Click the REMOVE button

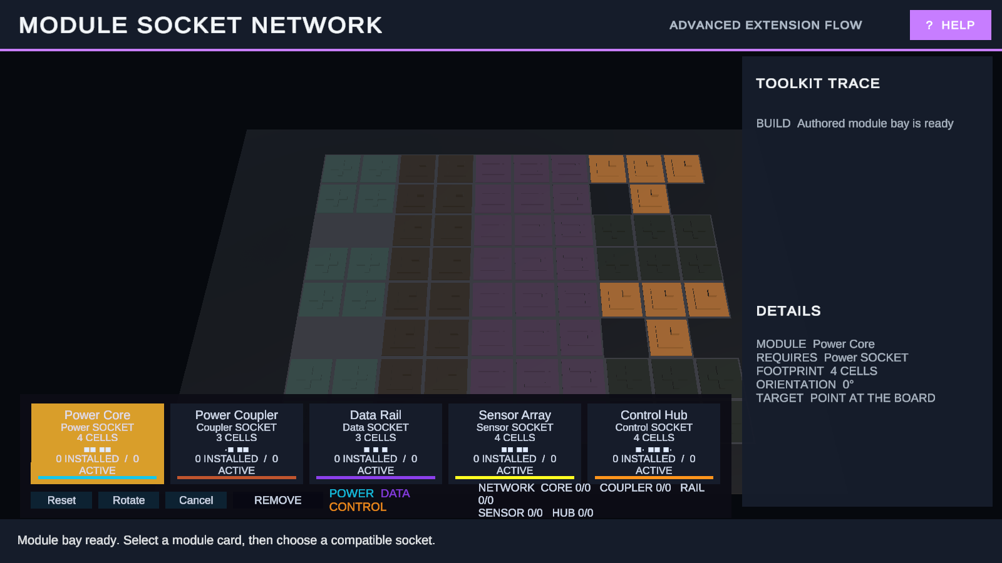[x=278, y=500]
